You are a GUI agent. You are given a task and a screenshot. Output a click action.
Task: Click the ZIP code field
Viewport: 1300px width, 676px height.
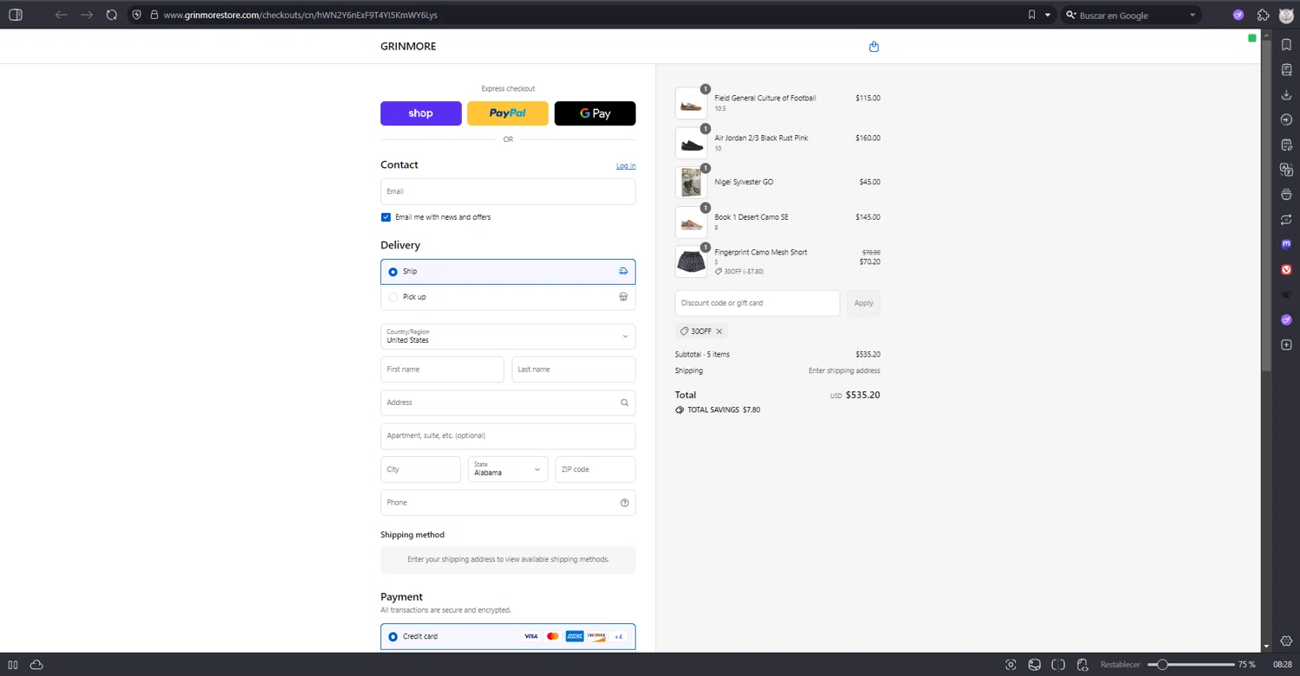tap(595, 469)
